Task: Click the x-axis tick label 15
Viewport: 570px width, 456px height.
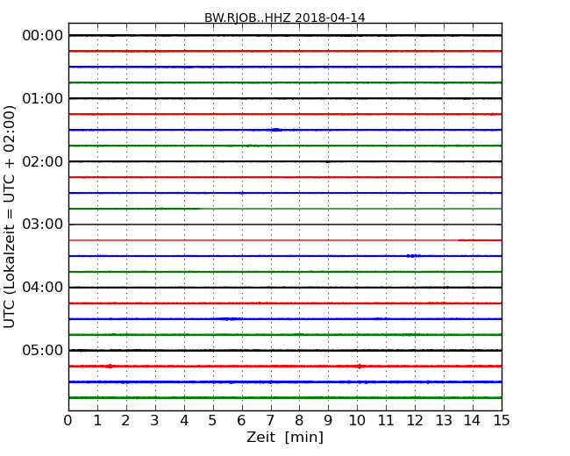Action: pos(502,421)
